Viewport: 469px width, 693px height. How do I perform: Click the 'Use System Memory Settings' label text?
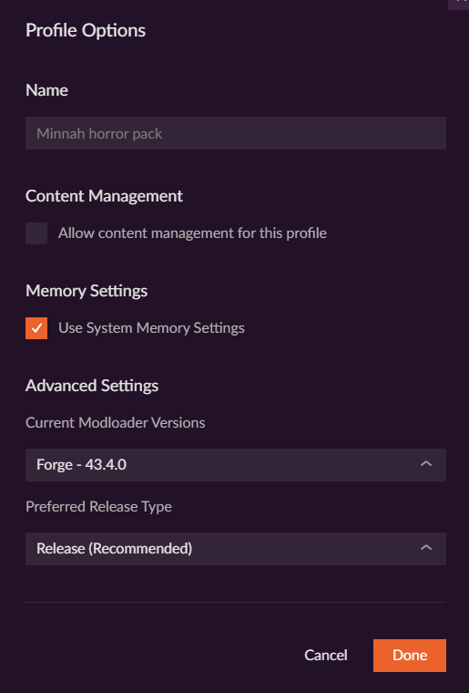coord(151,328)
